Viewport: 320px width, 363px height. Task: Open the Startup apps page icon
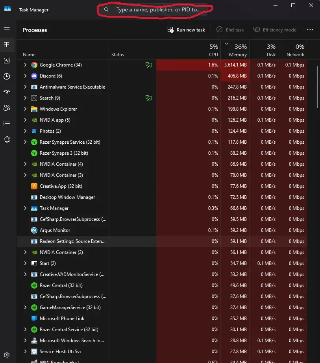pos(6,92)
